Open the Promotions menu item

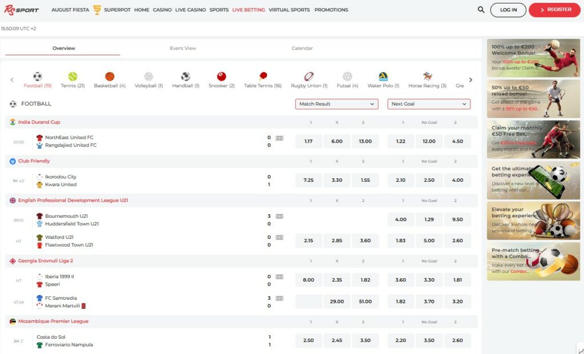pos(331,10)
